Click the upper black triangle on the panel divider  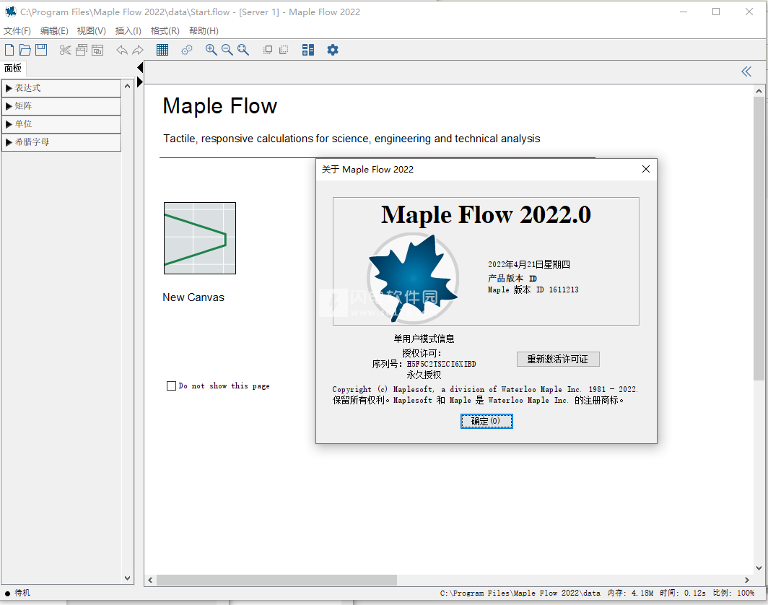pyautogui.click(x=140, y=68)
